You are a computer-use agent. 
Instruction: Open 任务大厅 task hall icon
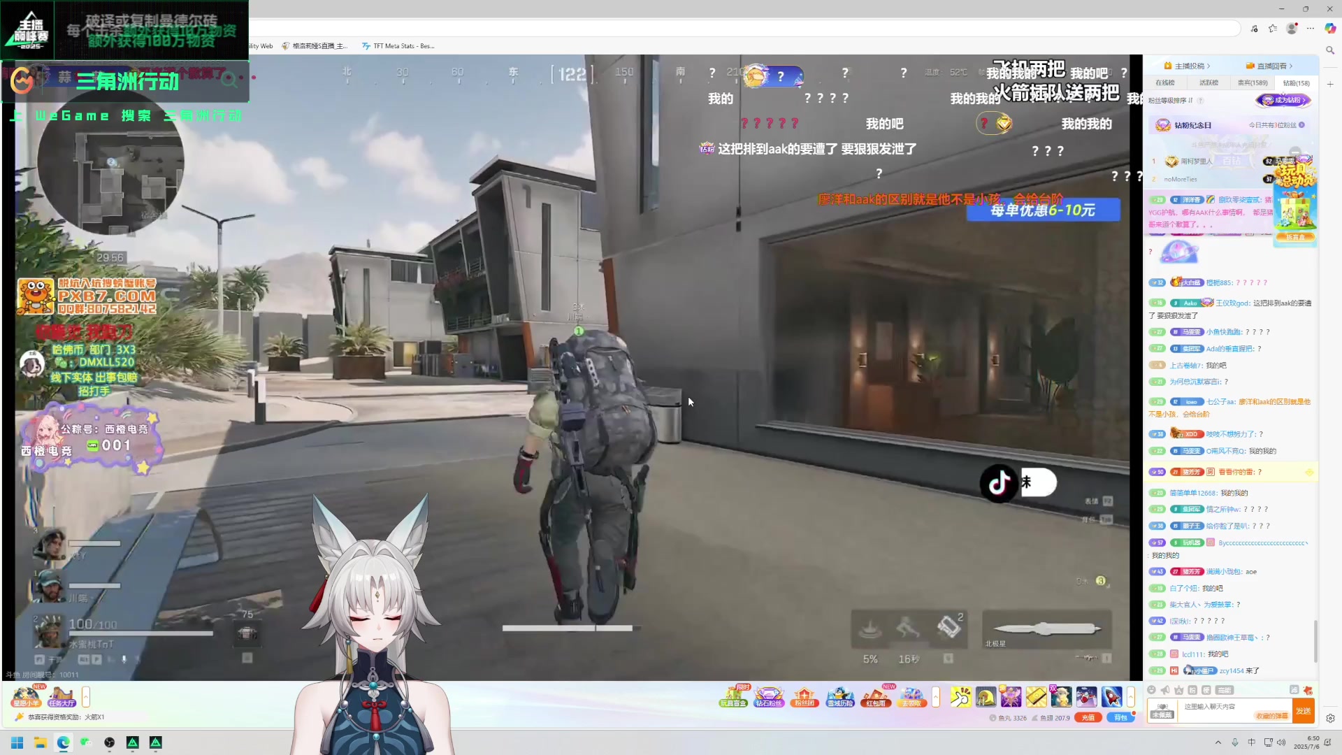click(62, 696)
